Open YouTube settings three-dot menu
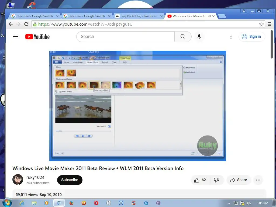 pyautogui.click(x=231, y=37)
